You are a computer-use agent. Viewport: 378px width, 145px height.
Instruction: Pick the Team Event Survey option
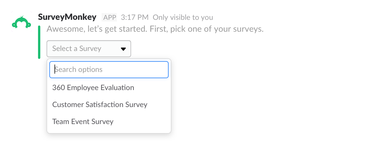pyautogui.click(x=83, y=122)
